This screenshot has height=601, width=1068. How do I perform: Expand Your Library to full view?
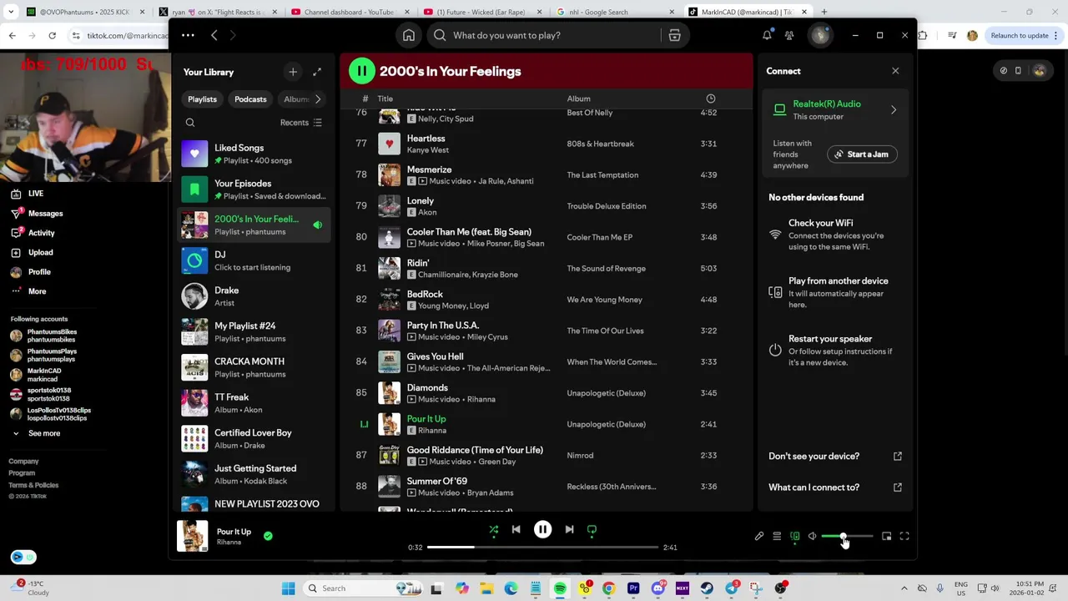tap(317, 72)
